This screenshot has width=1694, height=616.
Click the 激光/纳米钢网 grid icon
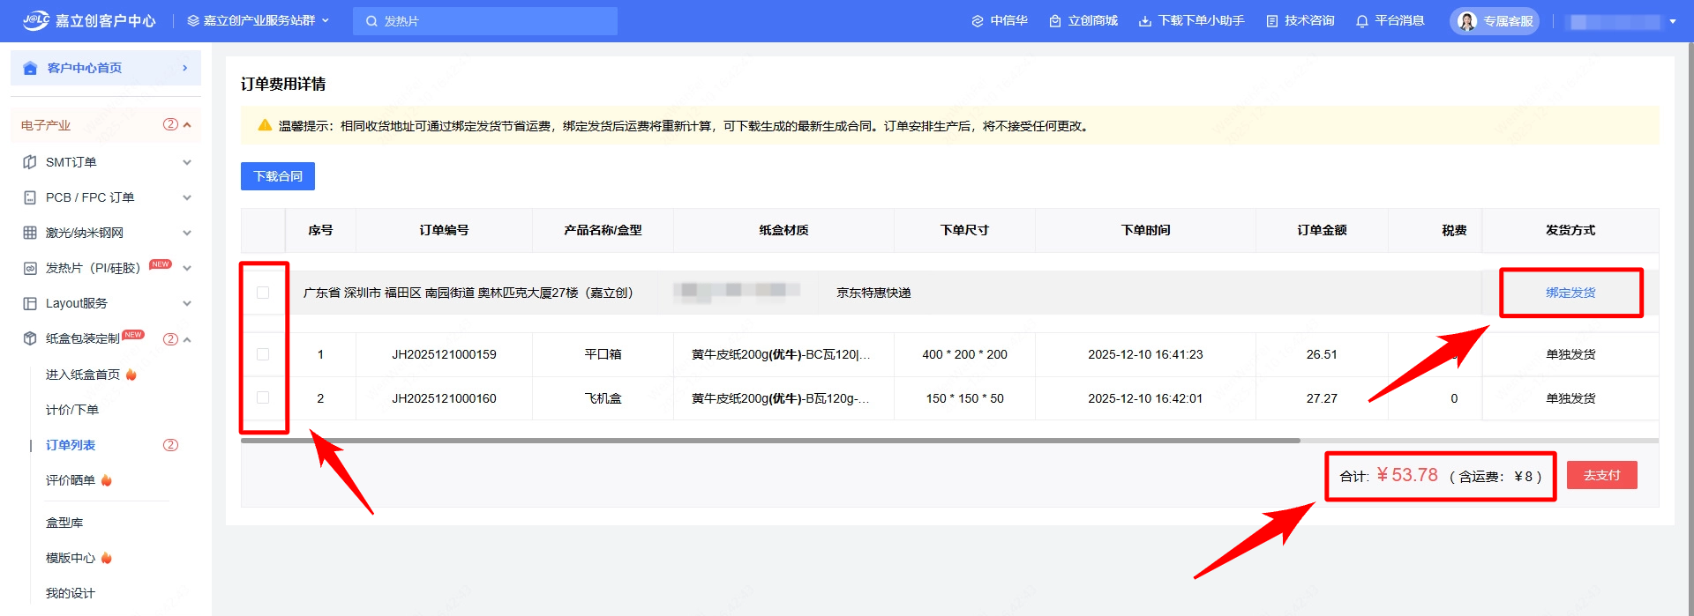pos(30,233)
